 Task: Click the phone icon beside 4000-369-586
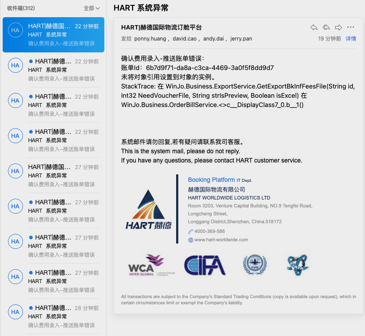[191, 232]
